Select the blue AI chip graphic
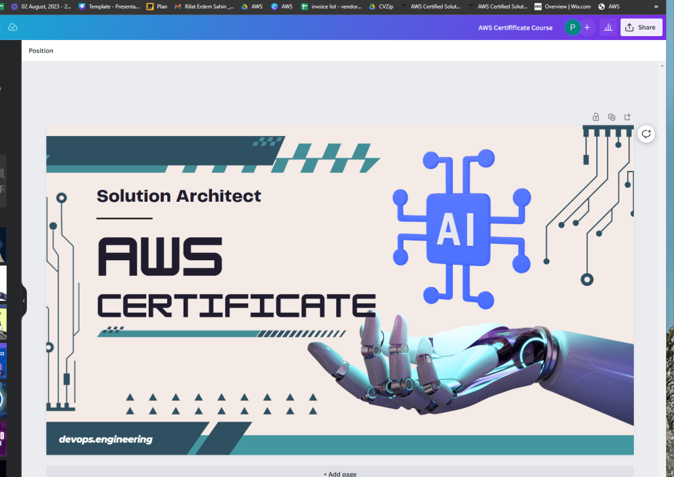Image resolution: width=674 pixels, height=477 pixels. coord(461,229)
